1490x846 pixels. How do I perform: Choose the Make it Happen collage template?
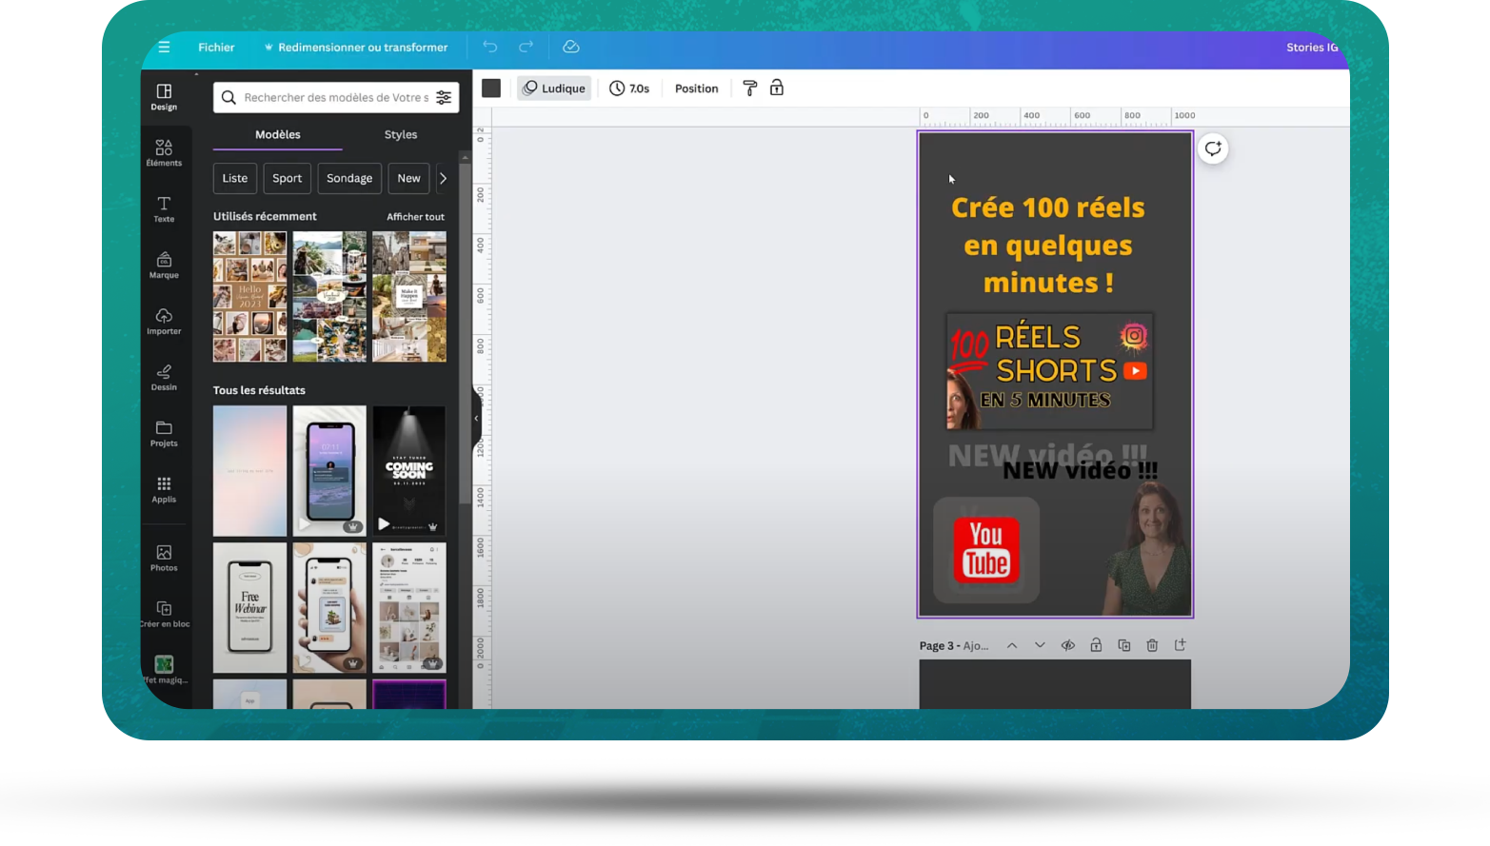tap(409, 297)
